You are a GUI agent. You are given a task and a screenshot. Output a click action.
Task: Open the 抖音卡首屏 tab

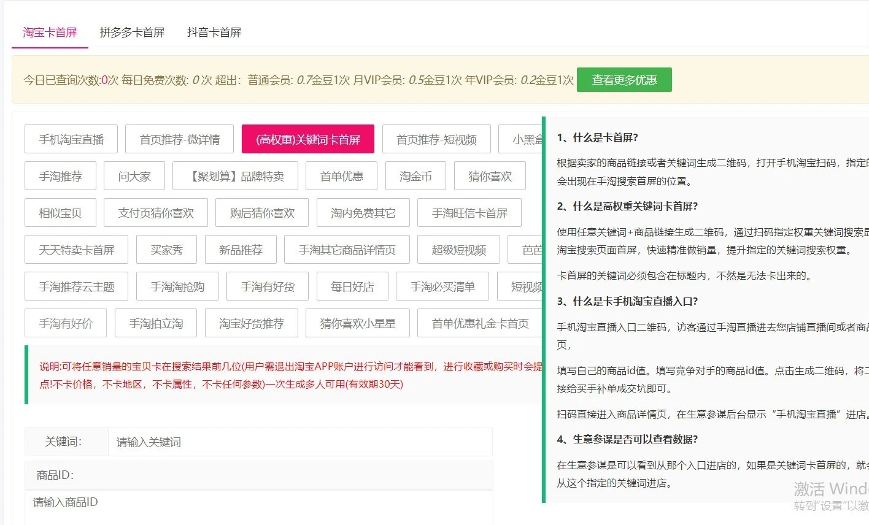pos(214,33)
